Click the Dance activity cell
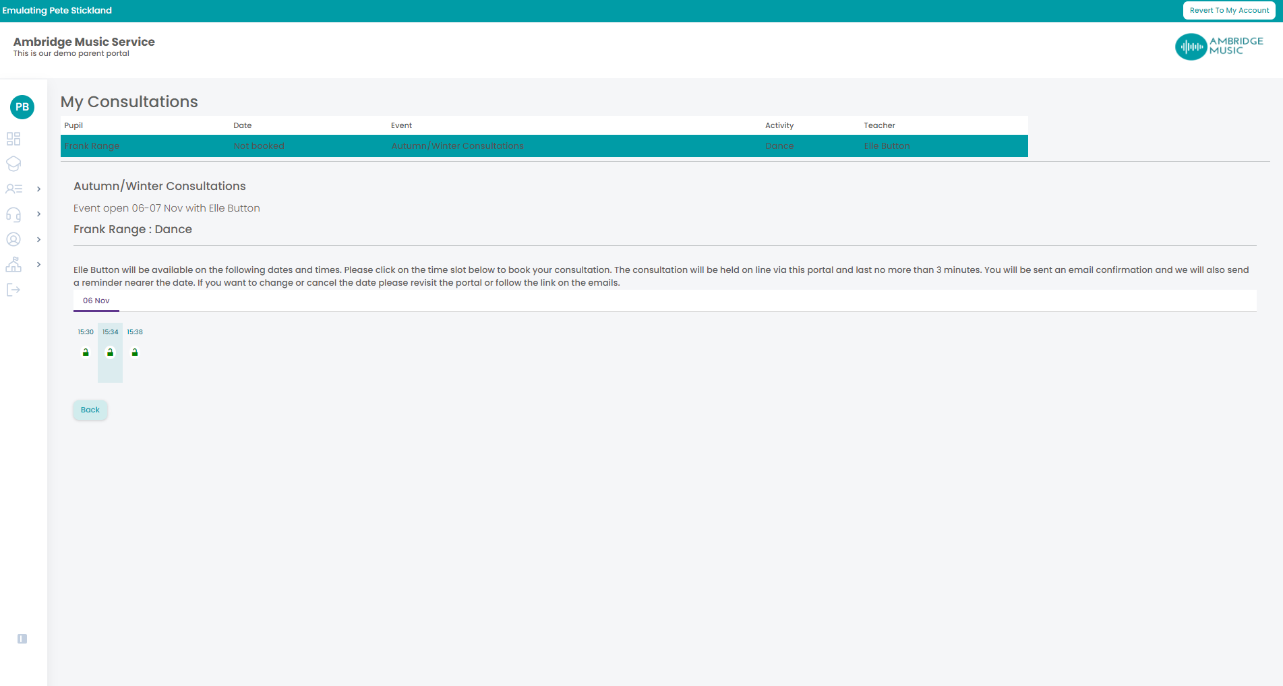1283x686 pixels. pos(779,146)
